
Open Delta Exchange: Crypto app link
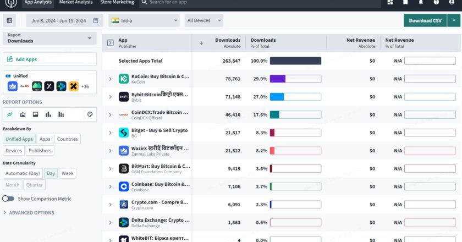pyautogui.click(x=161, y=220)
